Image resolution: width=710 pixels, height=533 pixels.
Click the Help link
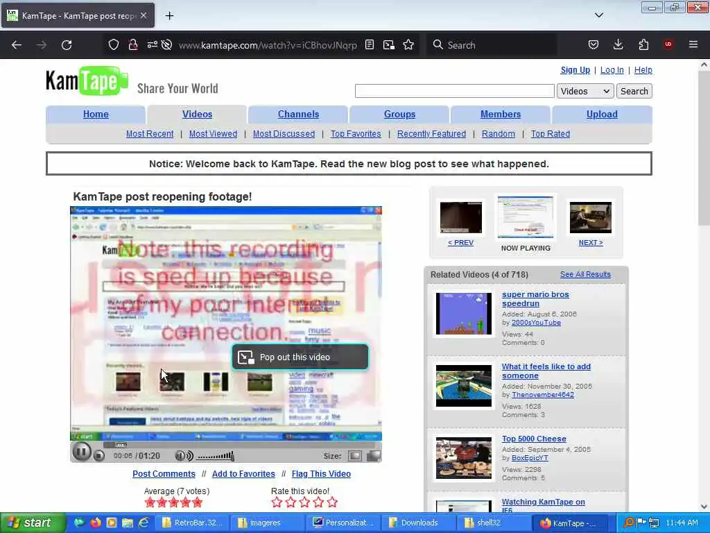coord(643,70)
